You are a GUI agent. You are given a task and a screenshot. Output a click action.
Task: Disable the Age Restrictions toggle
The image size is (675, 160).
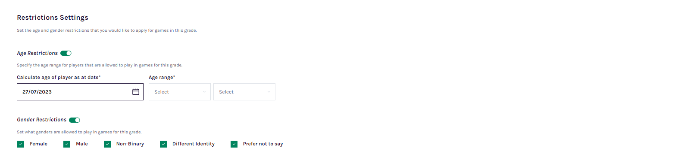[x=66, y=53]
